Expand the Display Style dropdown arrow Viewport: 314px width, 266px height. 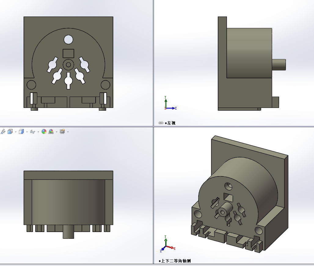click(27, 132)
